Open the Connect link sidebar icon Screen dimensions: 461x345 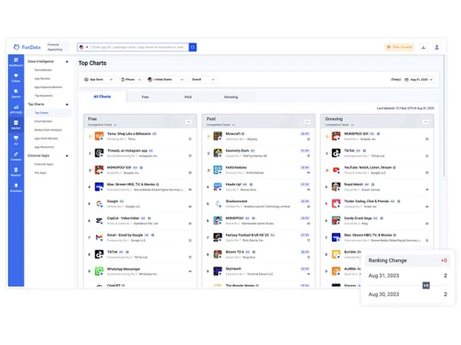[16, 155]
